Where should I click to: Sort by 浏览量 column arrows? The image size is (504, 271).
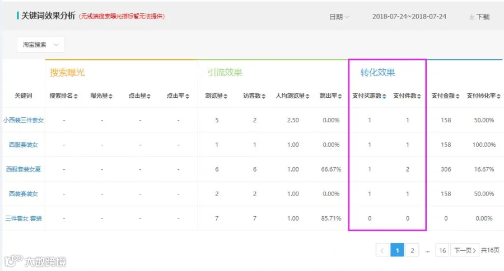click(225, 96)
